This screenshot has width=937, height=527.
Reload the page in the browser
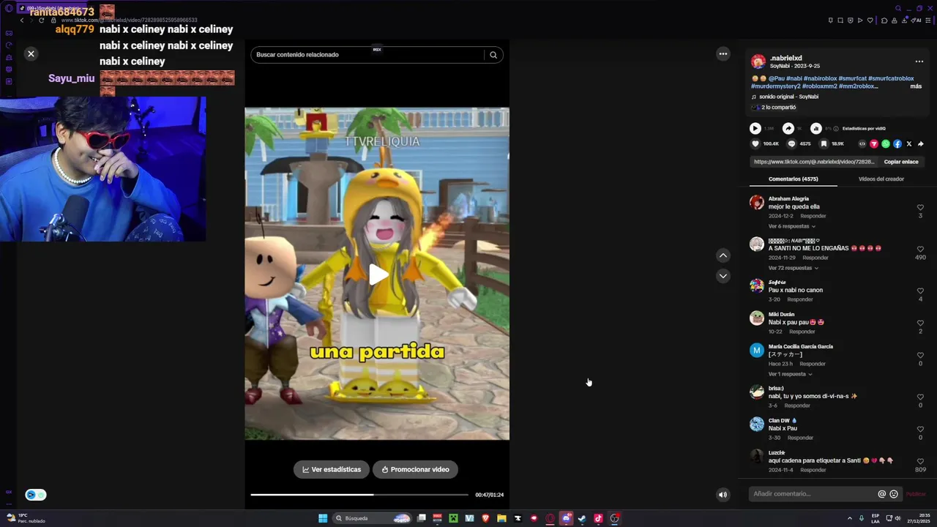[41, 20]
